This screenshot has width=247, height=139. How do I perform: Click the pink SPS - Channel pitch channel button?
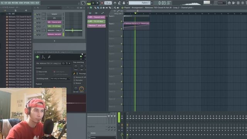pos(54,22)
